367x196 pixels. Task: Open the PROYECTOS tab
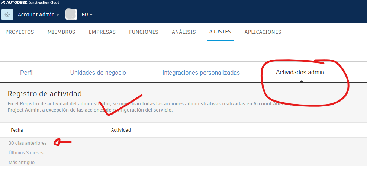click(20, 32)
